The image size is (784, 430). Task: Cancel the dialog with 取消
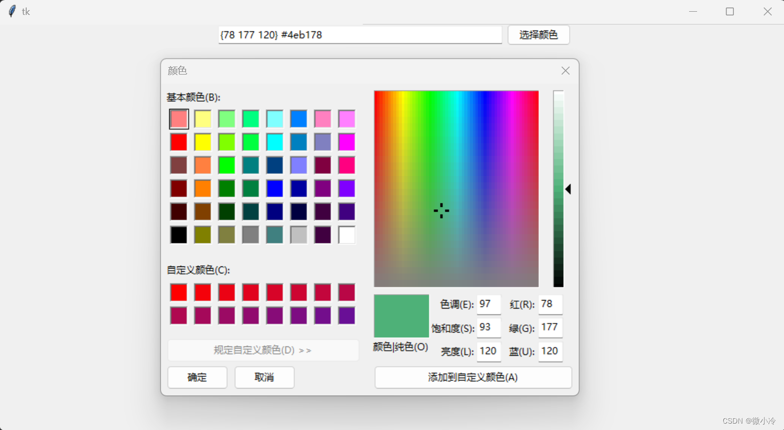tap(265, 377)
